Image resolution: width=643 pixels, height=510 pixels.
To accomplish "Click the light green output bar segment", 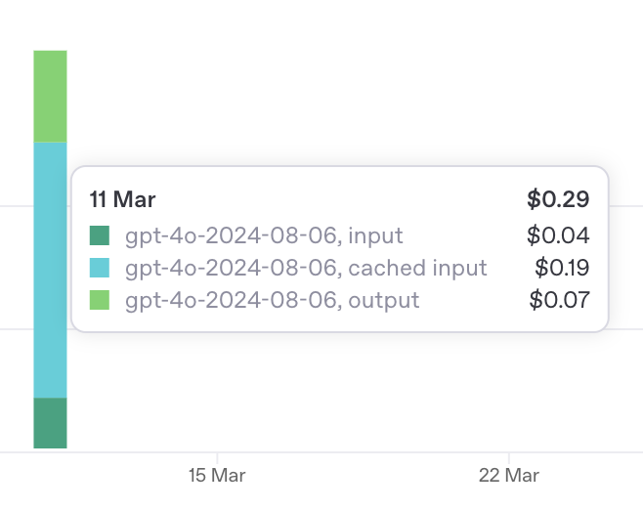I will (50, 97).
